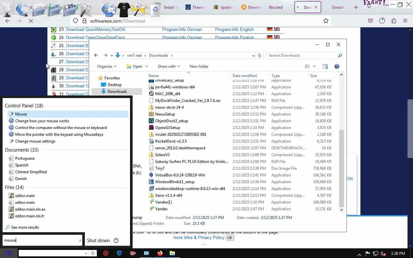
Task: Open the Organize dropdown menu
Action: pyautogui.click(x=107, y=66)
